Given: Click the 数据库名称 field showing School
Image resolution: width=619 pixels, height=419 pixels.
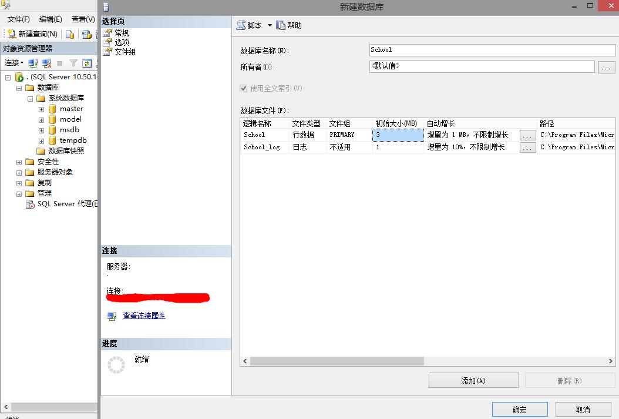Looking at the screenshot, I should [x=492, y=50].
